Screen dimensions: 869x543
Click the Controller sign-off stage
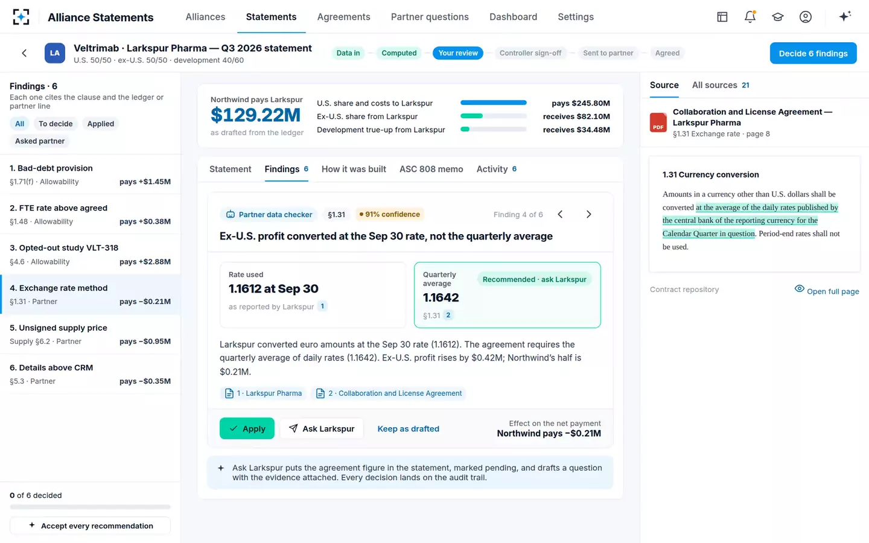pos(530,53)
